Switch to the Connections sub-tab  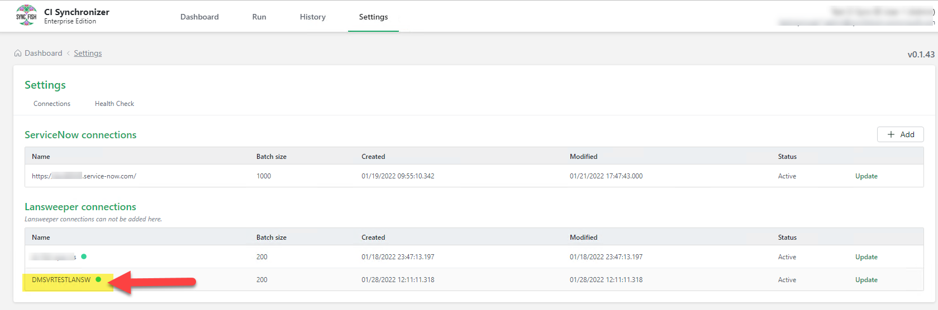52,104
